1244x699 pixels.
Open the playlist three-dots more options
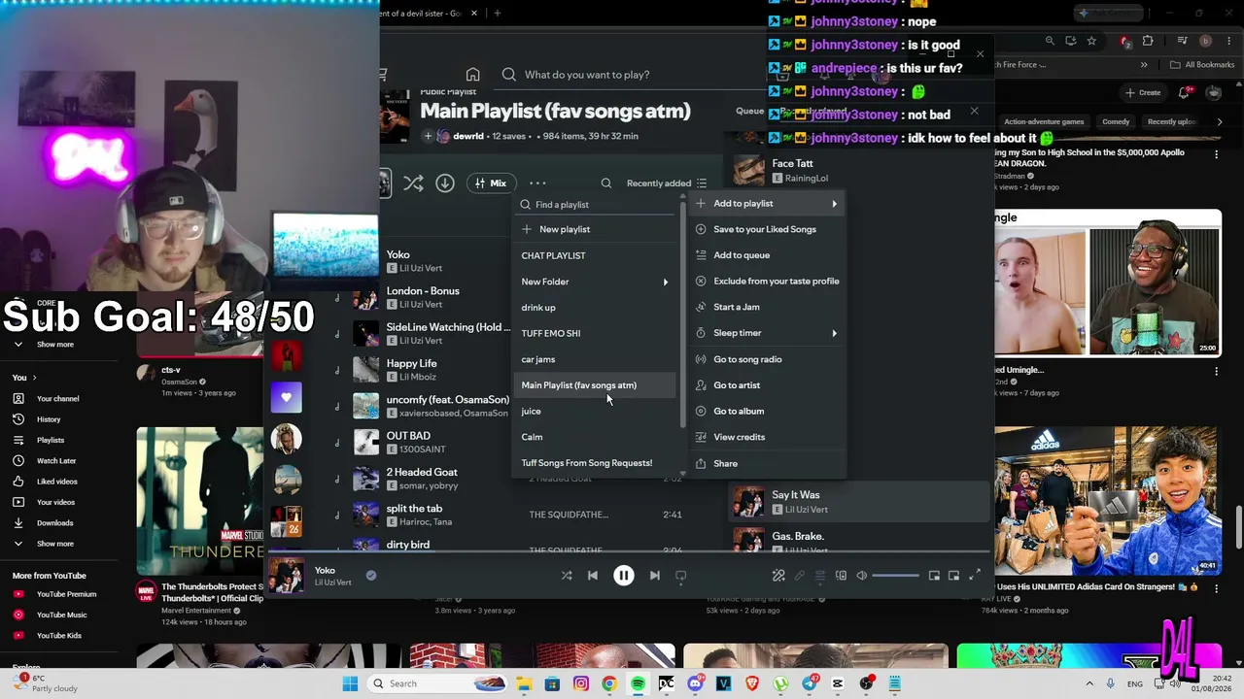point(537,183)
